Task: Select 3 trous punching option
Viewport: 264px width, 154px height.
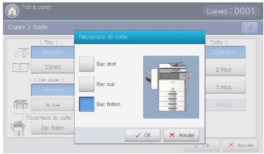Action: click(x=225, y=87)
